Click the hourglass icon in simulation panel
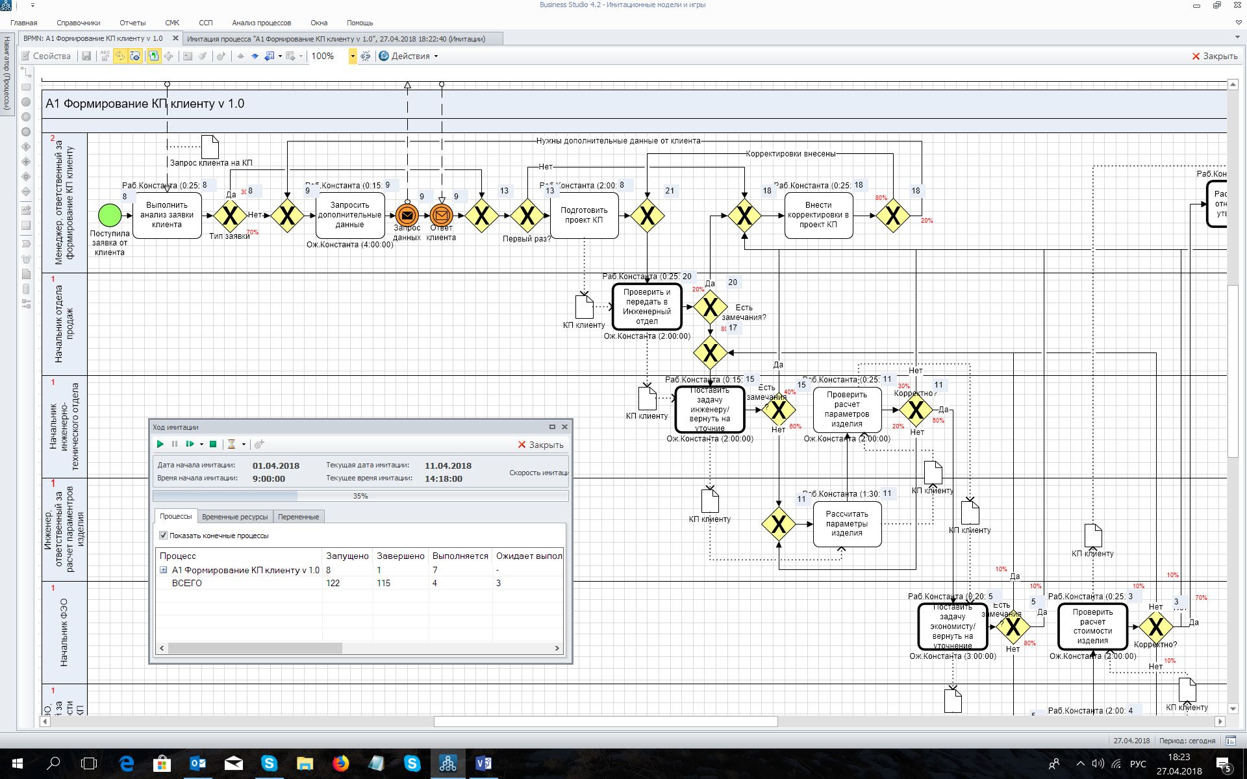This screenshot has height=779, width=1247. coord(231,445)
